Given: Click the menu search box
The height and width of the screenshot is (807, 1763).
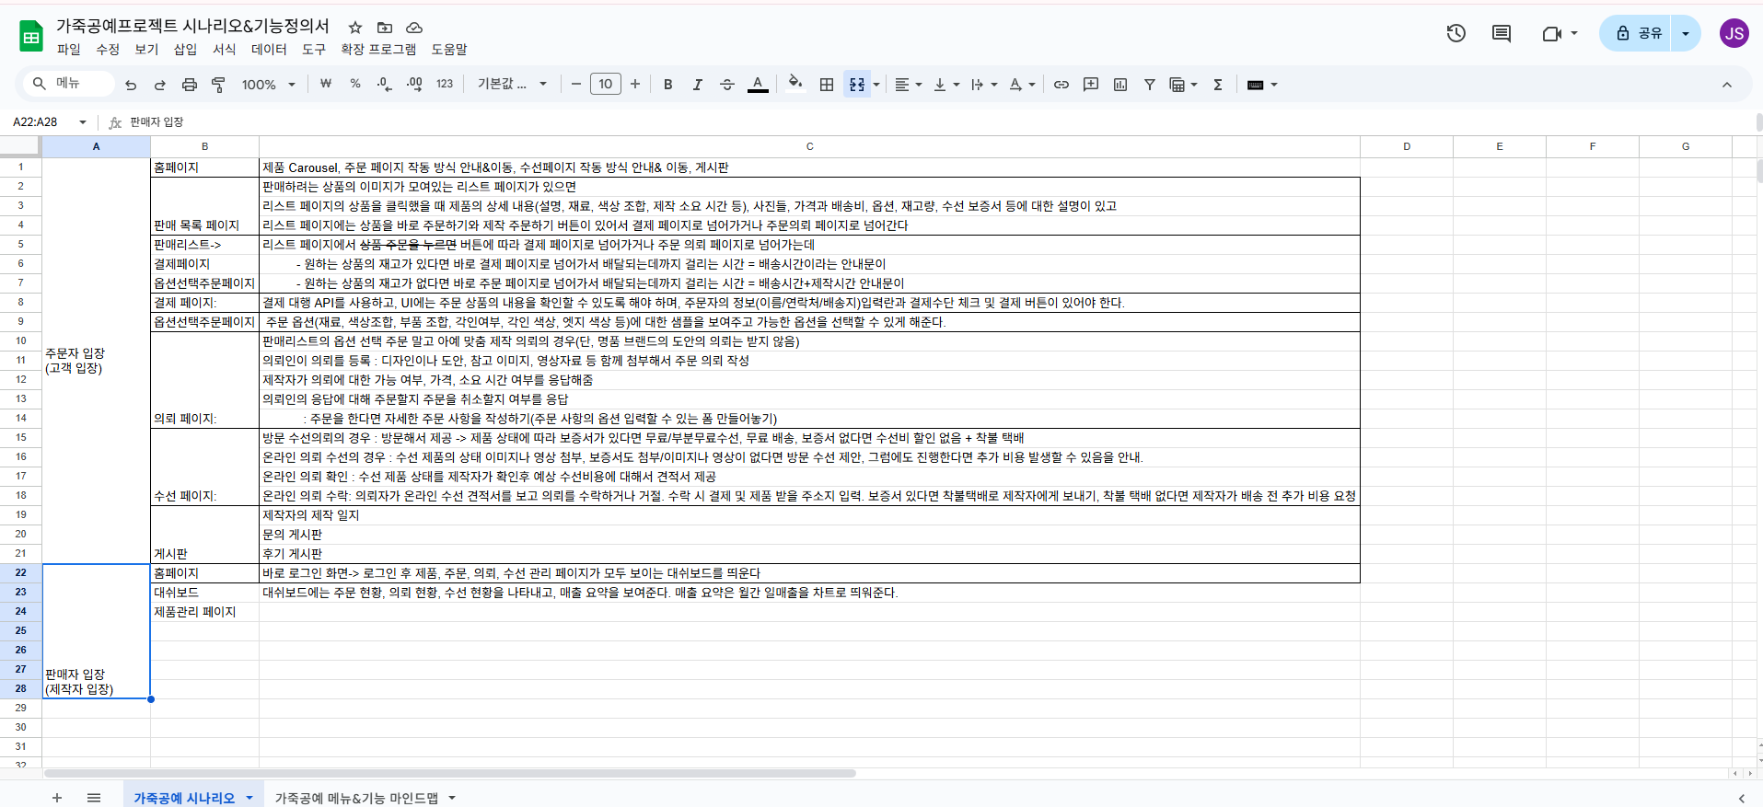Looking at the screenshot, I should 68,84.
